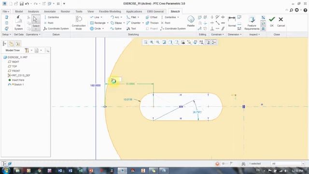
Task: Expand the Ellipse dropdown arrow
Action: point(124,23)
